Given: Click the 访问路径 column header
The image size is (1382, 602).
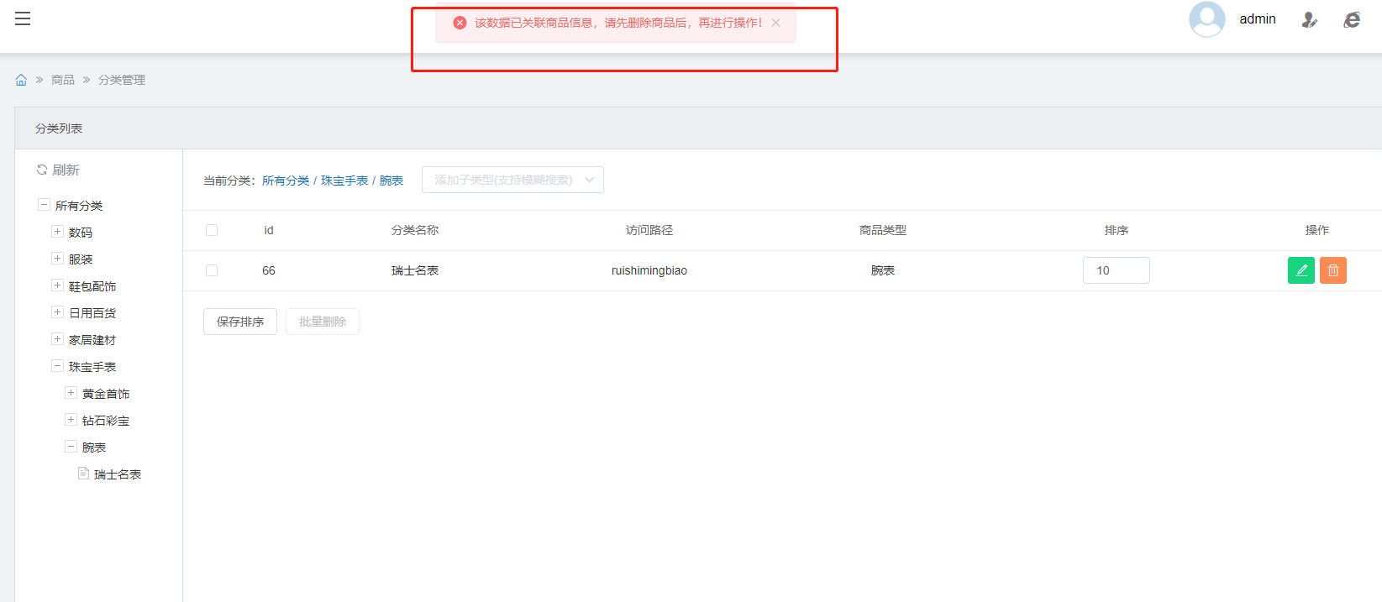Looking at the screenshot, I should pos(649,230).
